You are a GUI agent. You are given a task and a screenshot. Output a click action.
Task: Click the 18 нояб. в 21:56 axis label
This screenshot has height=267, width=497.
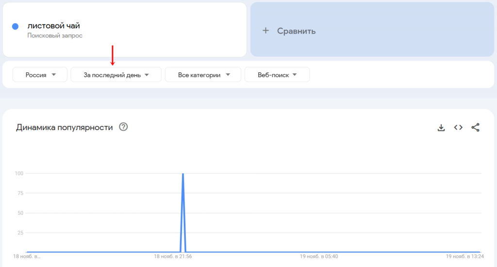(x=173, y=256)
